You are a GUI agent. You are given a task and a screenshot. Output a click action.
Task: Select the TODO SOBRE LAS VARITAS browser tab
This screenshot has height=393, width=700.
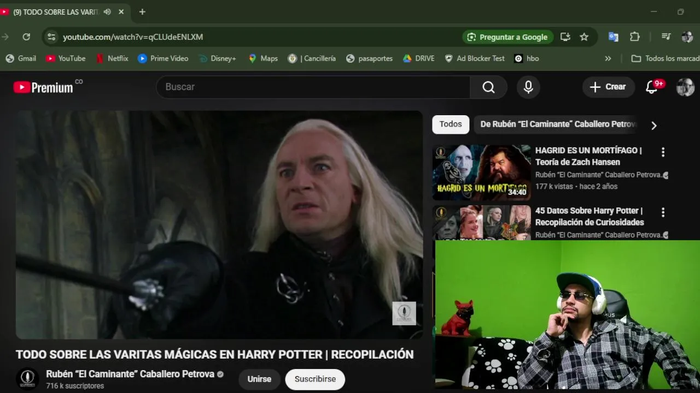[x=56, y=12]
